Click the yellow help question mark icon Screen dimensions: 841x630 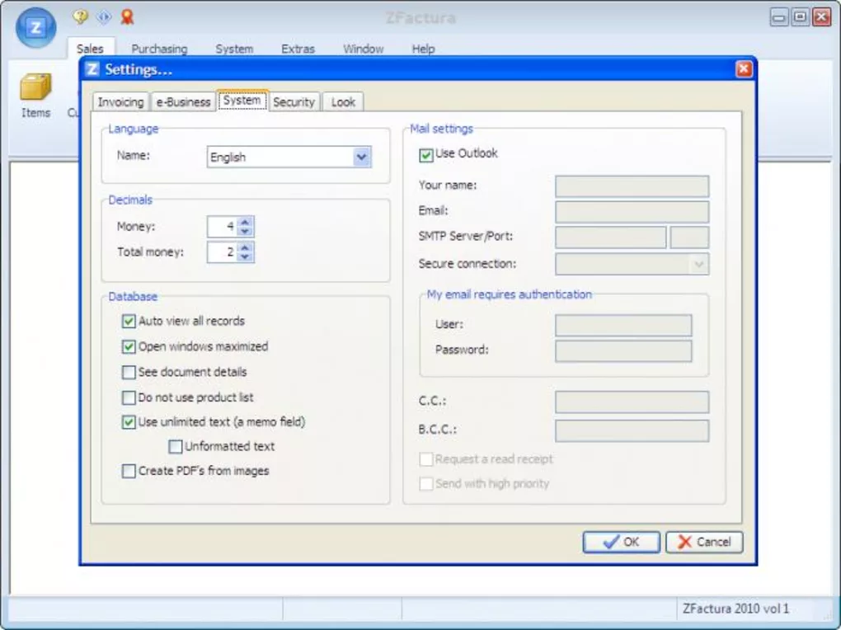click(80, 16)
